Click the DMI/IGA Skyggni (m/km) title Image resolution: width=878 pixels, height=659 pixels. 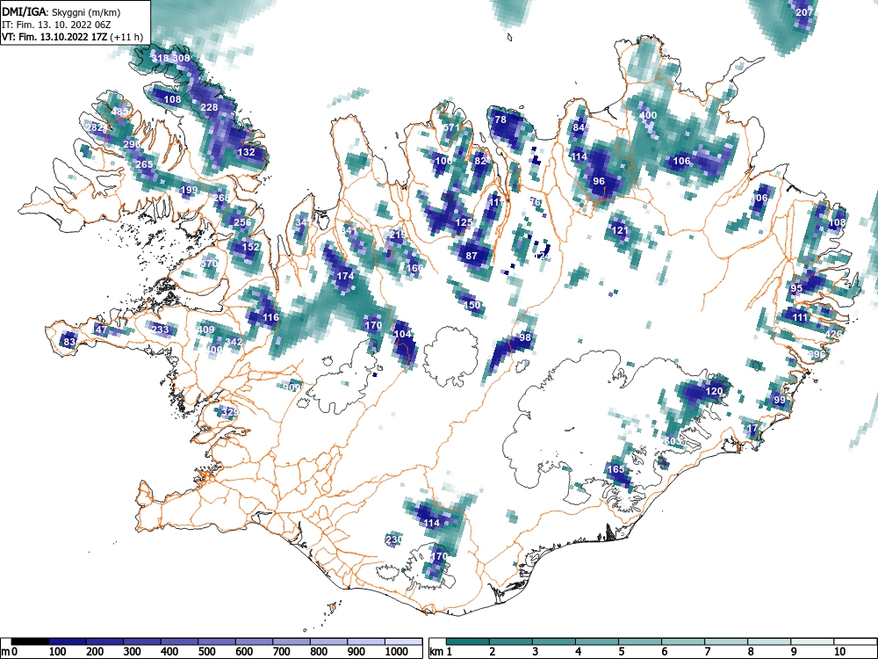tap(61, 11)
